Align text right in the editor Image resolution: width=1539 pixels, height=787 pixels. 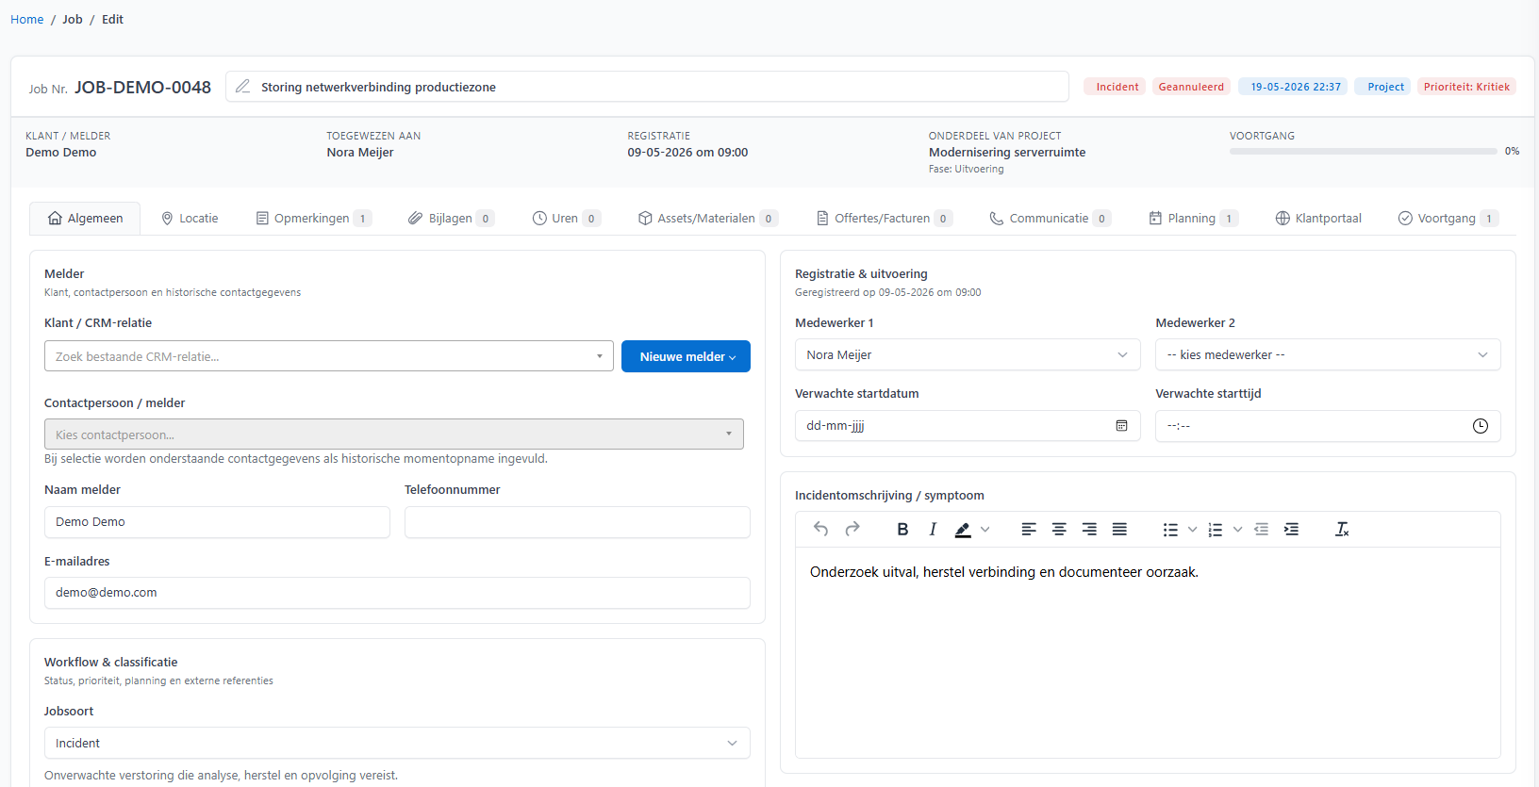(1089, 530)
